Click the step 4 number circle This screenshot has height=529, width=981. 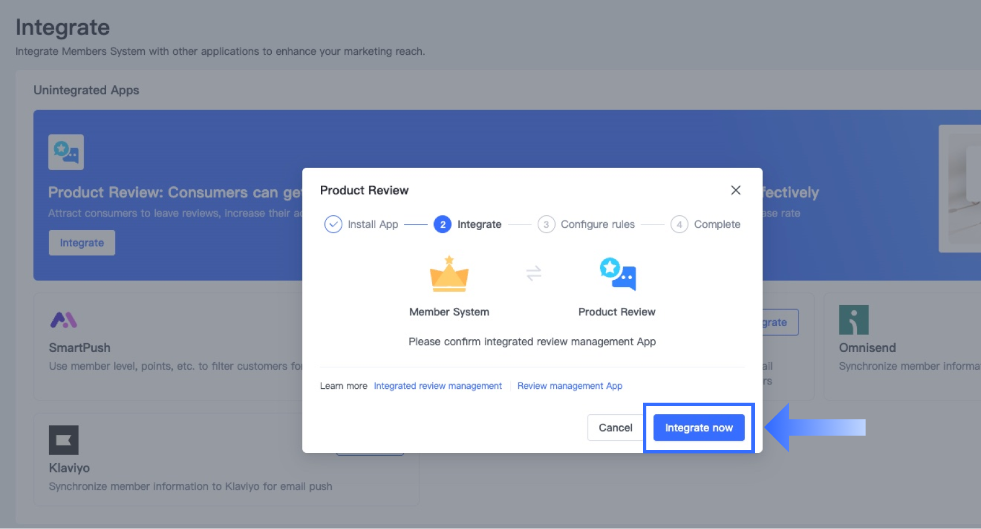pyautogui.click(x=679, y=224)
